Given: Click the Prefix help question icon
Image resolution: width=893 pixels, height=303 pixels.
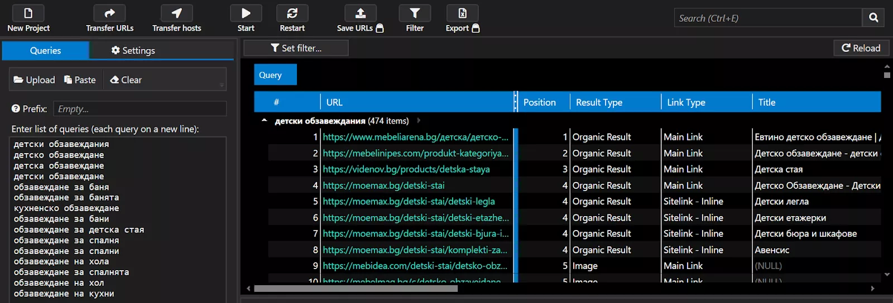Looking at the screenshot, I should 16,109.
